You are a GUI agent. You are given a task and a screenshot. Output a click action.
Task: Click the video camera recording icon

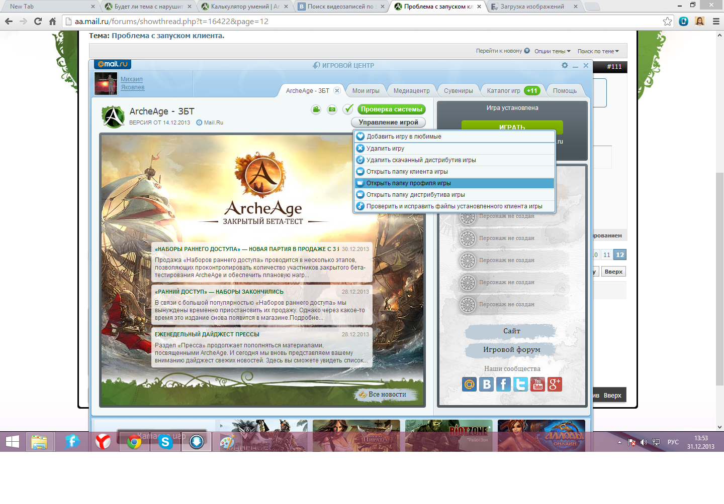[316, 109]
